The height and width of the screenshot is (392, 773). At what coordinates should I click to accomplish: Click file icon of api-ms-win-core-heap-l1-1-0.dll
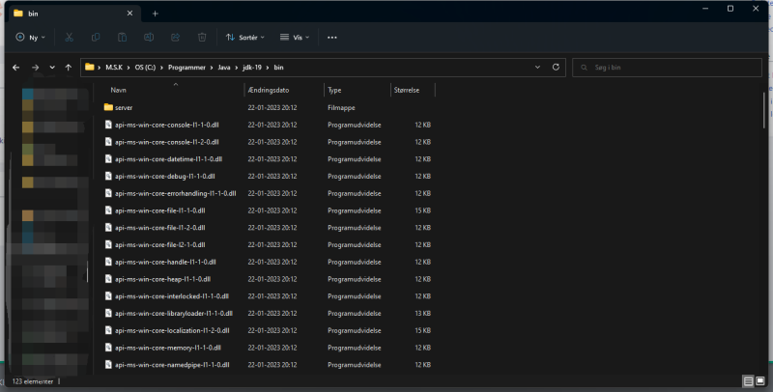(x=108, y=279)
